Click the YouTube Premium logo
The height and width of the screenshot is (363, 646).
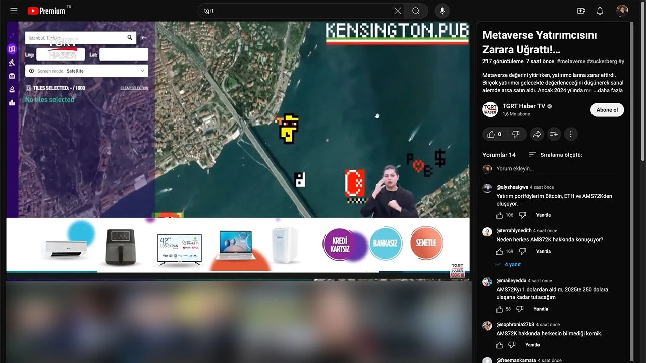pyautogui.click(x=46, y=11)
